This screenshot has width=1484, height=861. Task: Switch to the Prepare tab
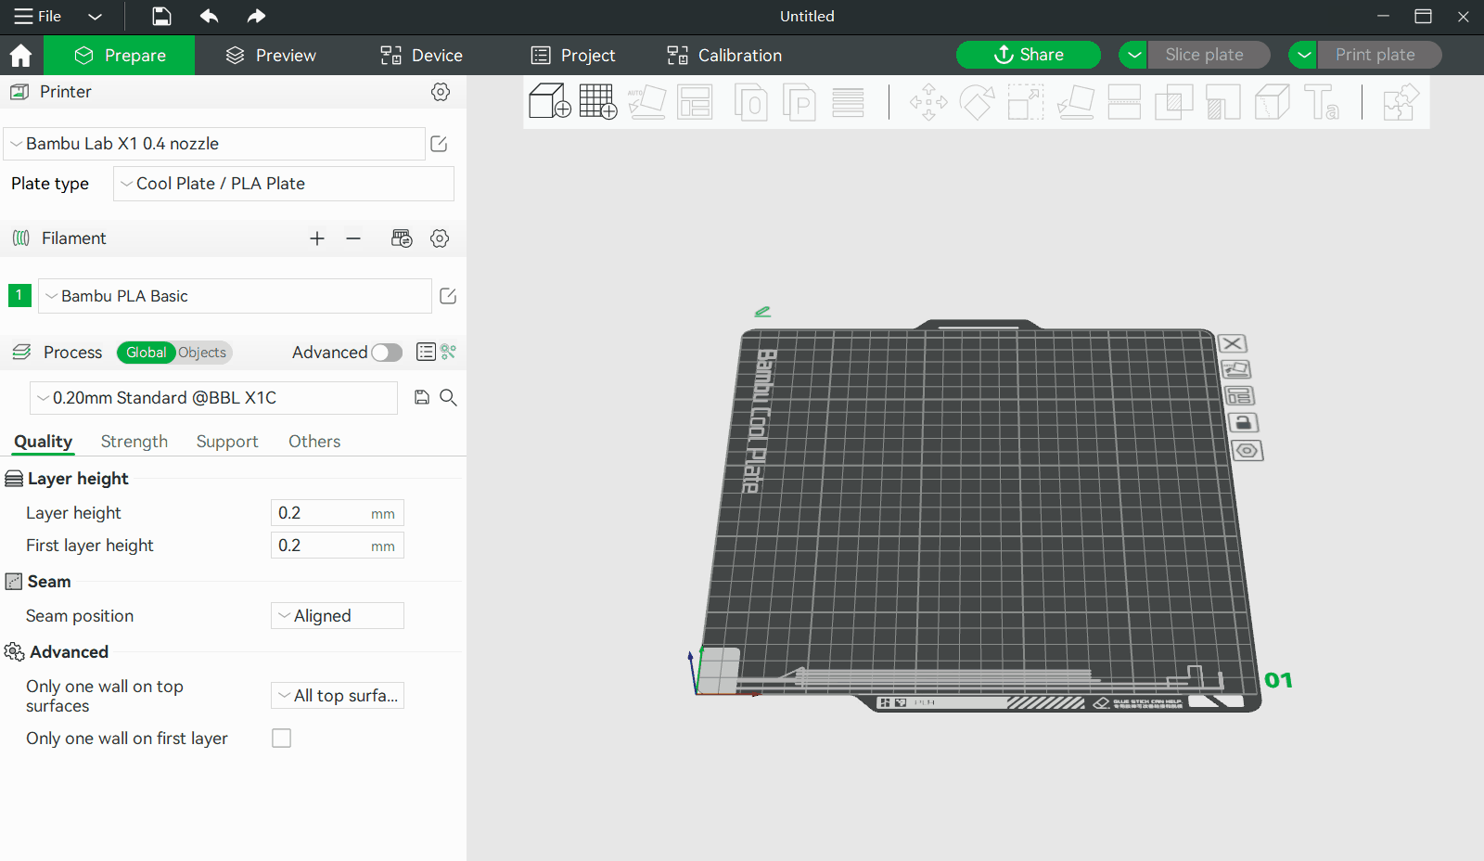(120, 56)
